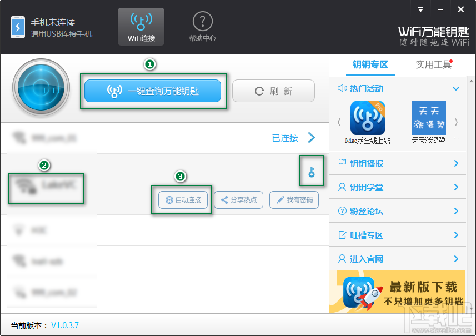Click the question icon for 粉丝论坛
The width and height of the screenshot is (476, 336).
click(x=341, y=211)
